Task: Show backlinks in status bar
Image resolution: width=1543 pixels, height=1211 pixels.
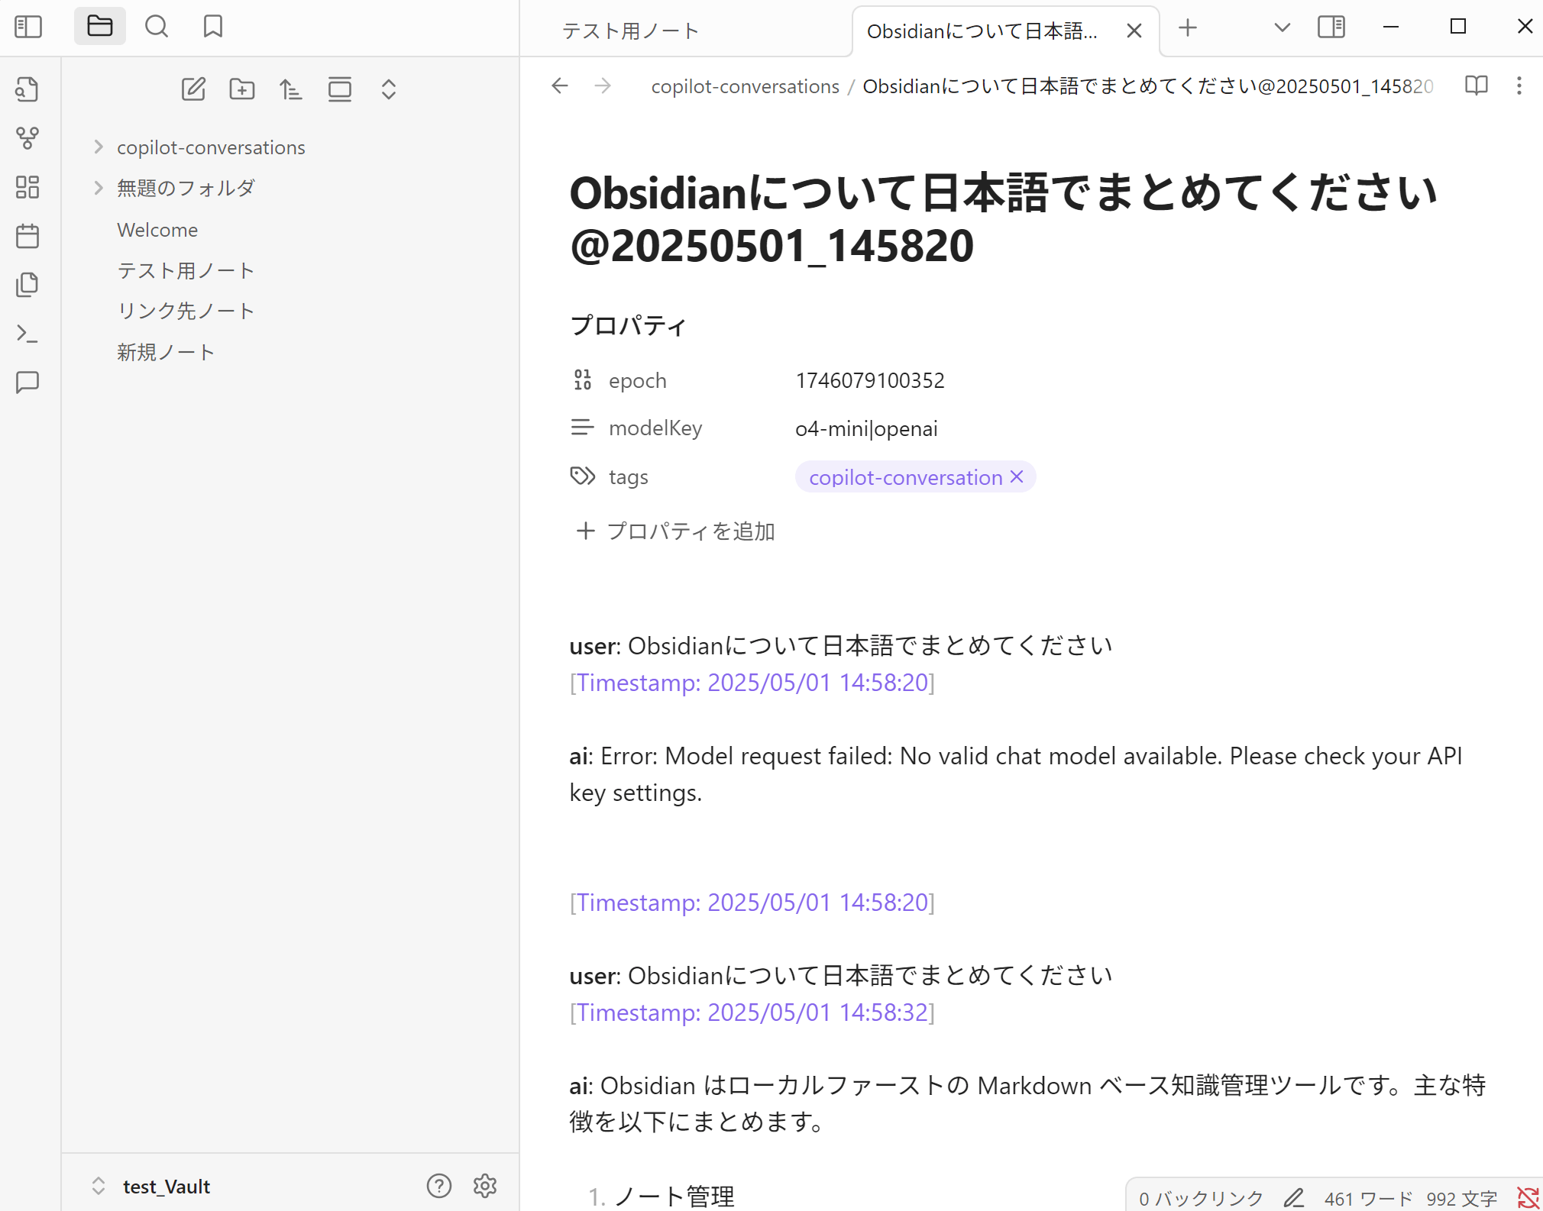Action: coord(1201,1198)
